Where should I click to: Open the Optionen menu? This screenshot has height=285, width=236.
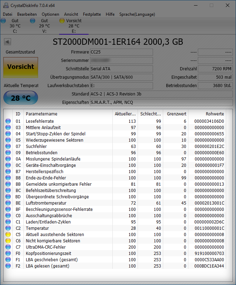pyautogui.click(x=50, y=14)
